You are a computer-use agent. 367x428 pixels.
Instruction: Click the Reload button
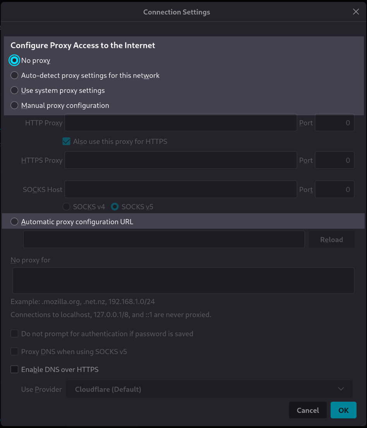coord(331,239)
